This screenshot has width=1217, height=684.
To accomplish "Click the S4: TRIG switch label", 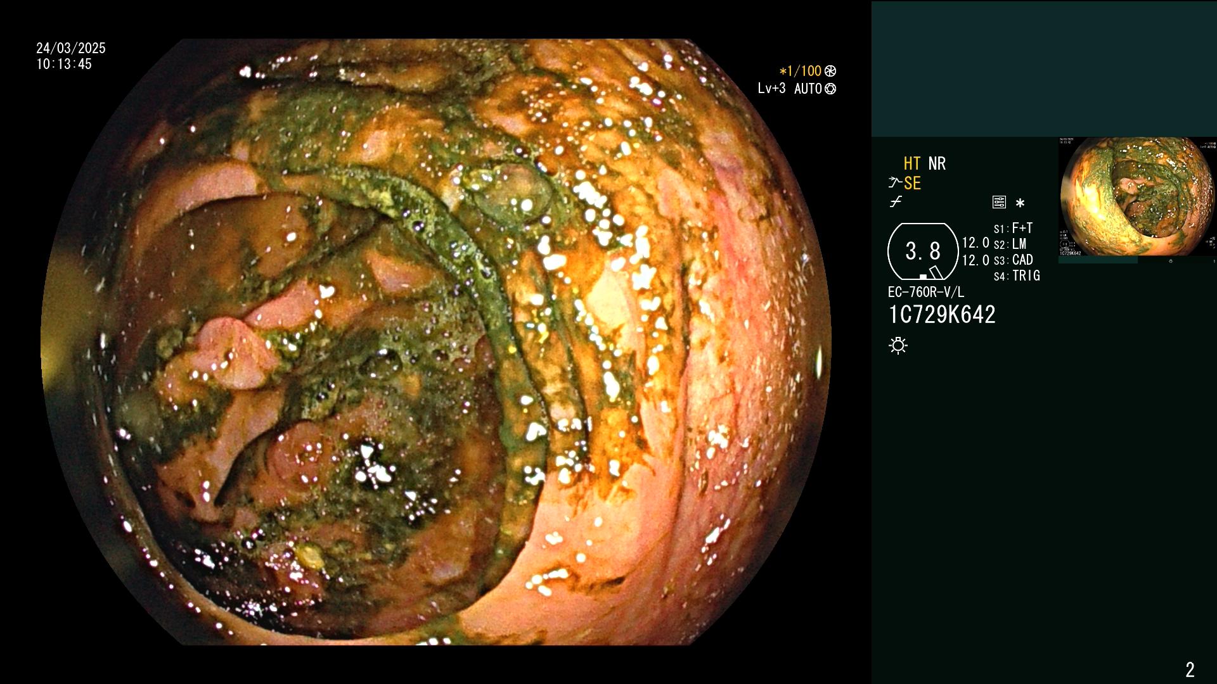I will point(1017,275).
